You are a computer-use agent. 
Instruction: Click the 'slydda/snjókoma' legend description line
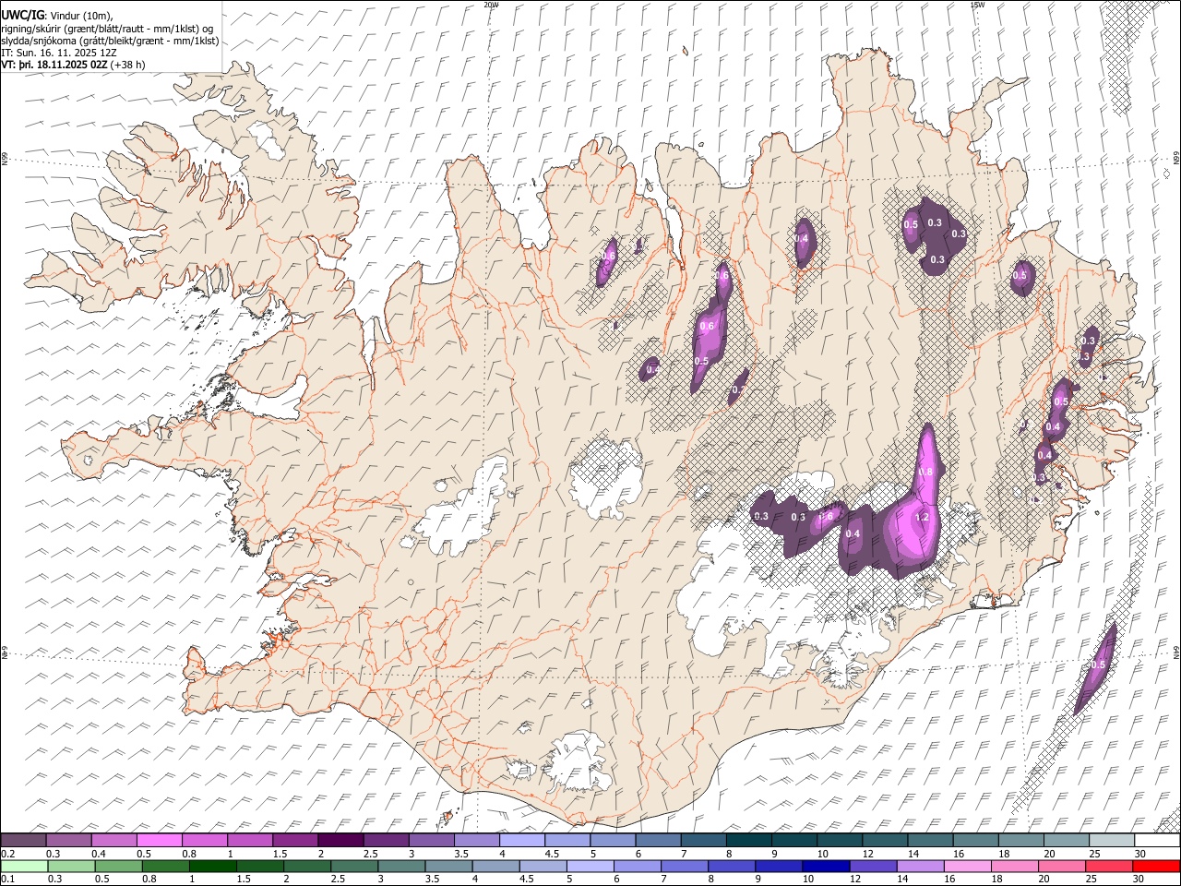[110, 41]
